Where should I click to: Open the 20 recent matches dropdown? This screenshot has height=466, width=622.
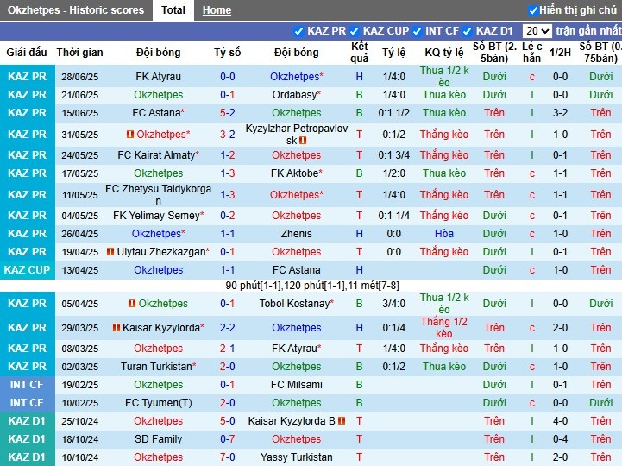(x=537, y=31)
